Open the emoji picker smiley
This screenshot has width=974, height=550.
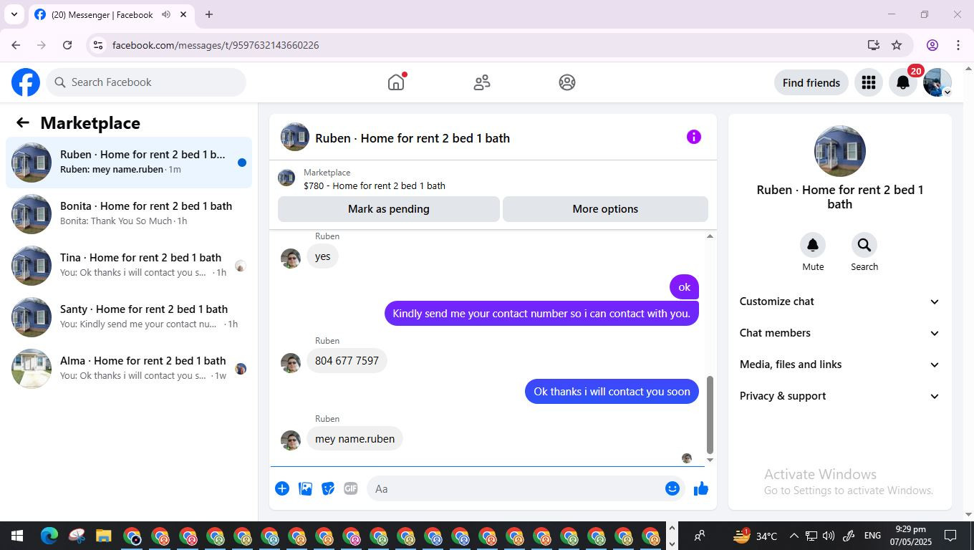672,488
